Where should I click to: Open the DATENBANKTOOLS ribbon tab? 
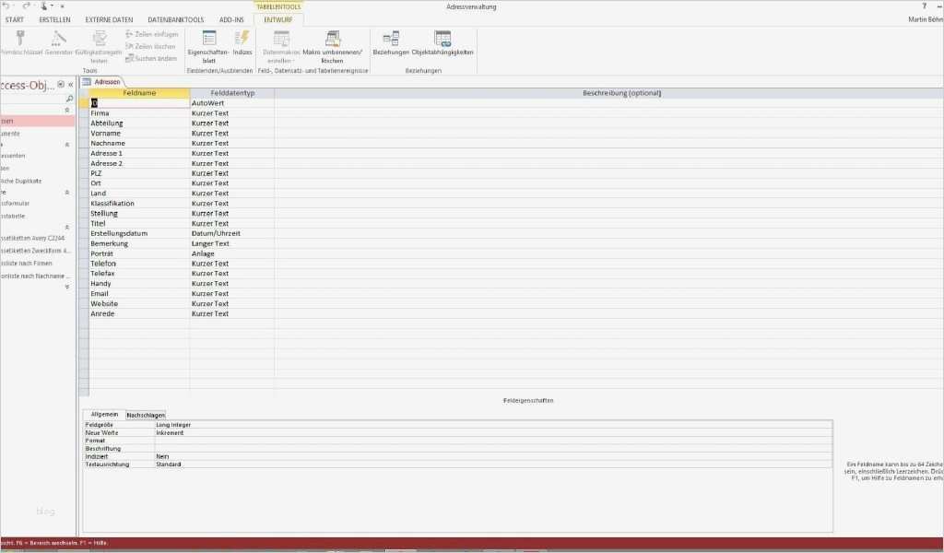tap(176, 20)
